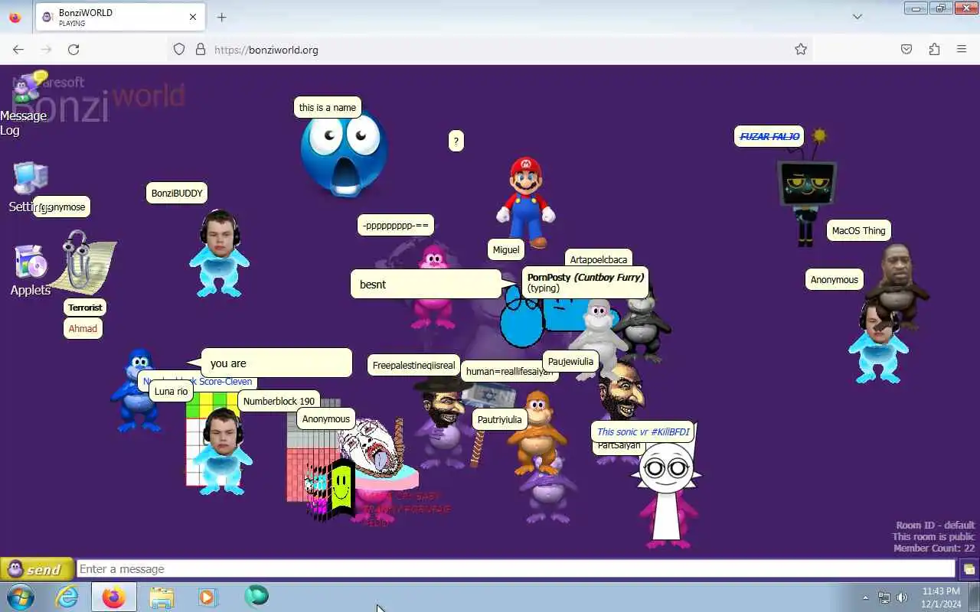Viewport: 980px width, 612px height.
Task: Click the struck-through 'FUZAR FALJO' tag
Action: click(769, 136)
